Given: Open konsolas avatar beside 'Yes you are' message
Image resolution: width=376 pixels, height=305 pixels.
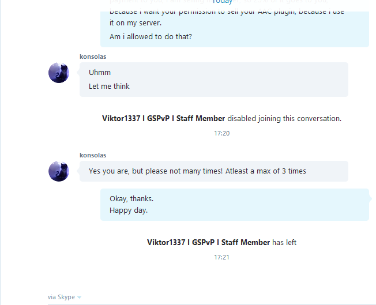Looking at the screenshot, I should click(x=59, y=171).
